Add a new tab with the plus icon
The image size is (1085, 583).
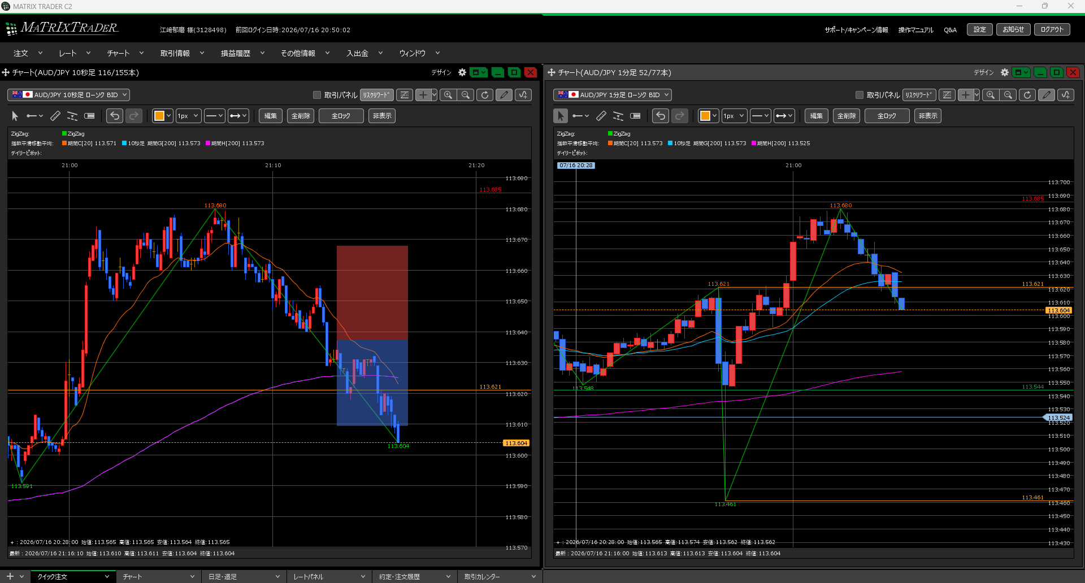point(10,576)
